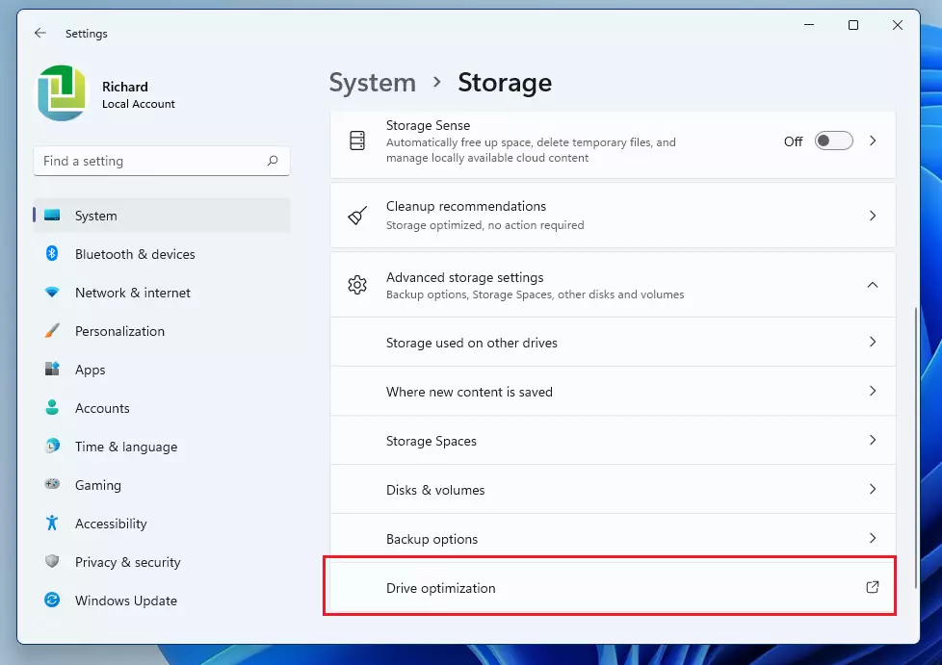Open the Cleanup recommendations entry

click(x=613, y=216)
